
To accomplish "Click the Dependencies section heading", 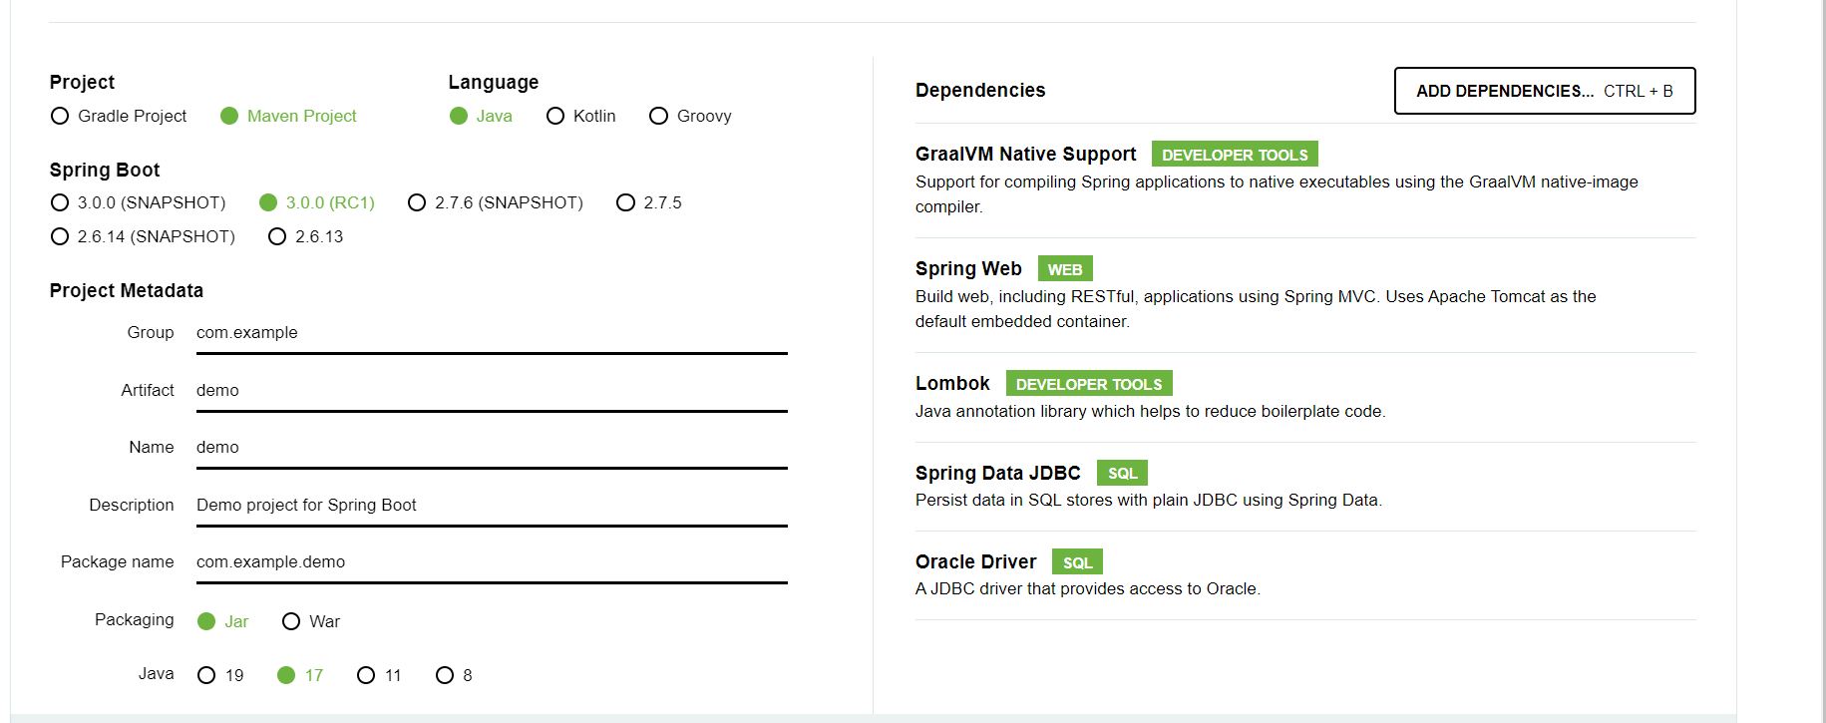I will click(x=980, y=90).
